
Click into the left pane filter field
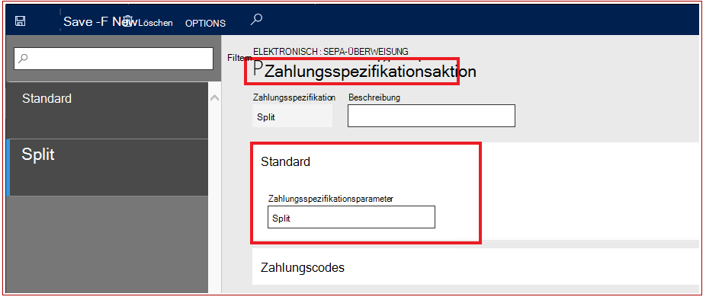[x=114, y=59]
